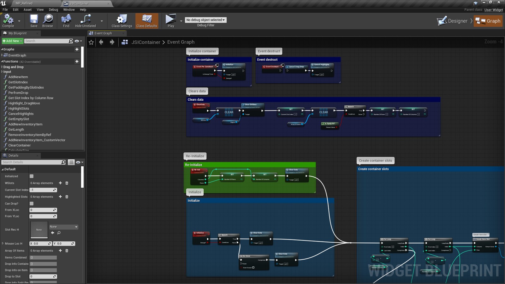The image size is (505, 284).
Task: Adjust the Current Slot Index value slider
Action: click(x=43, y=190)
